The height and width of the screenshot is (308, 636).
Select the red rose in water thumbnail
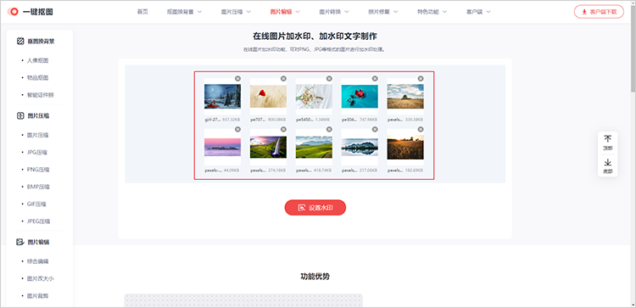tap(360, 96)
